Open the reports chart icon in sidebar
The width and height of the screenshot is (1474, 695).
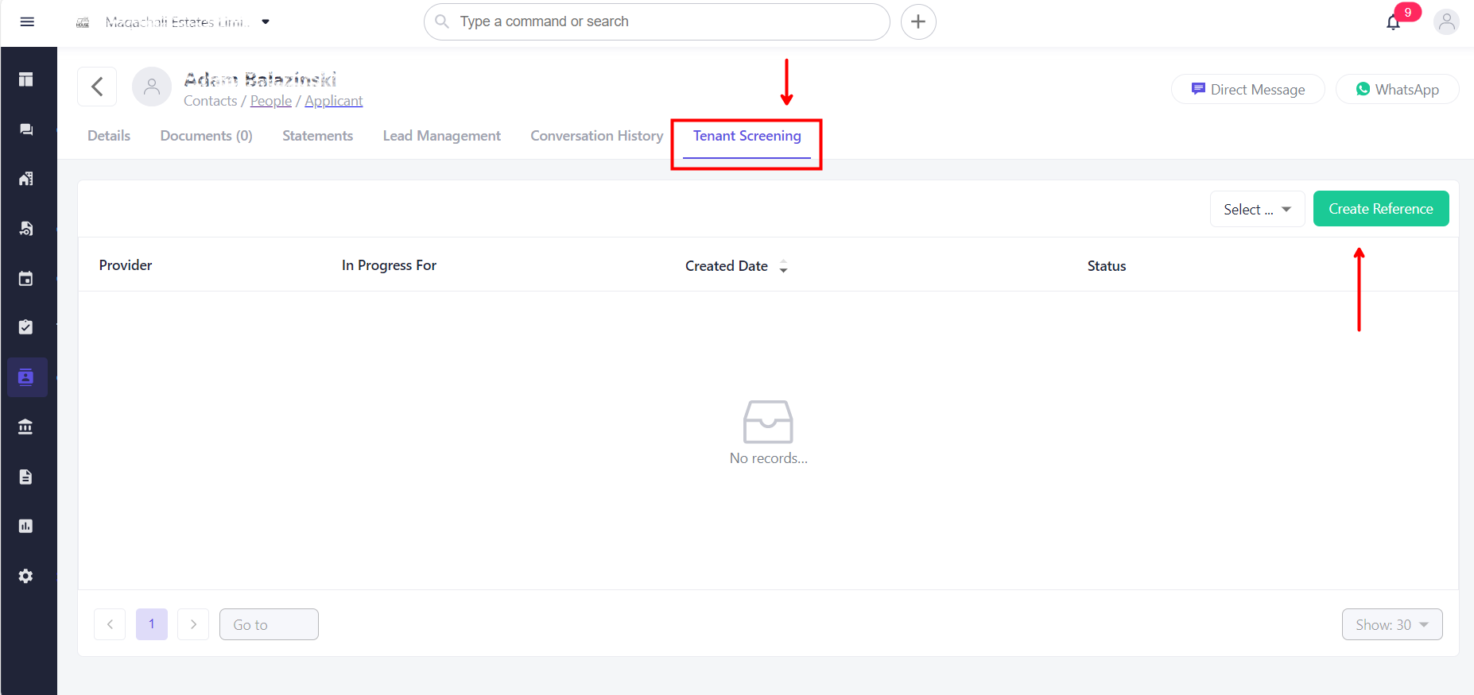coord(26,526)
